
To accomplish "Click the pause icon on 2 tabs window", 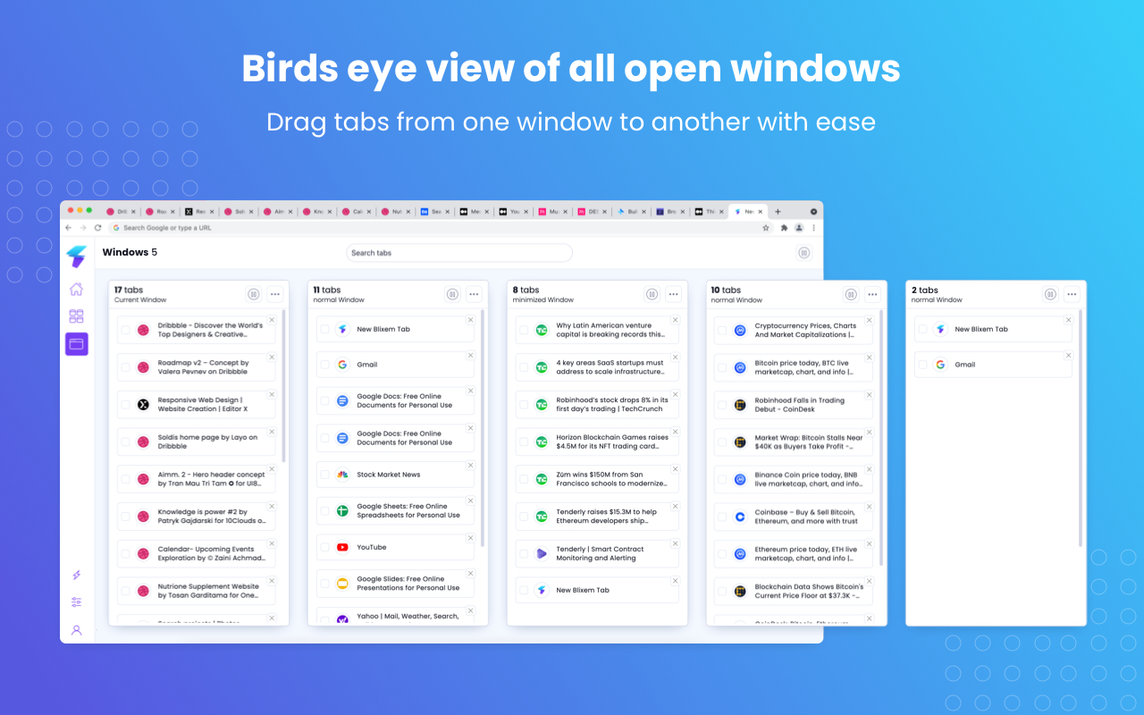I will click(1050, 294).
